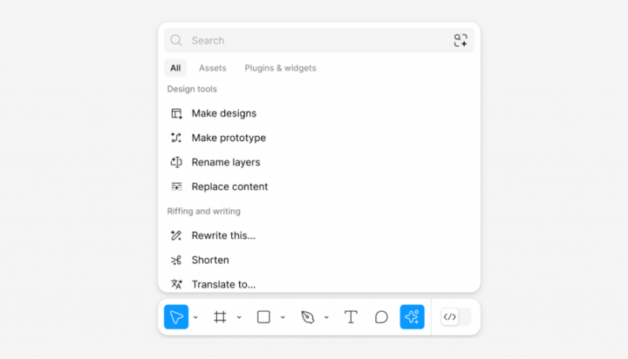Click the Shorten scissors icon

point(176,261)
